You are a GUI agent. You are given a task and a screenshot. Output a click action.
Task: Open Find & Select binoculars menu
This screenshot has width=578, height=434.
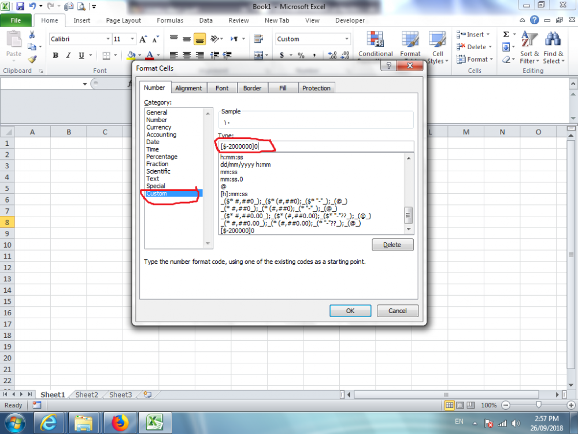(553, 47)
